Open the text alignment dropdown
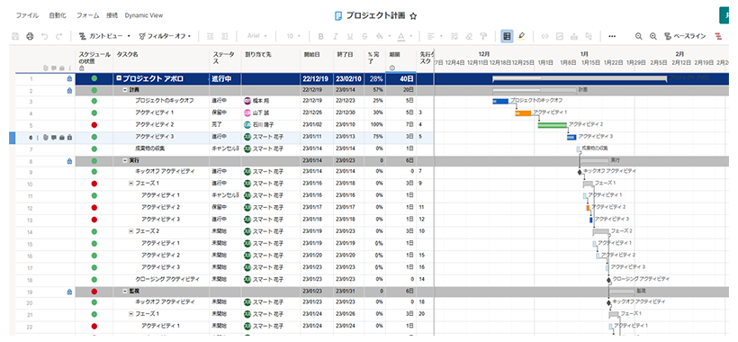Screen dimensions: 738x342 click(x=435, y=36)
